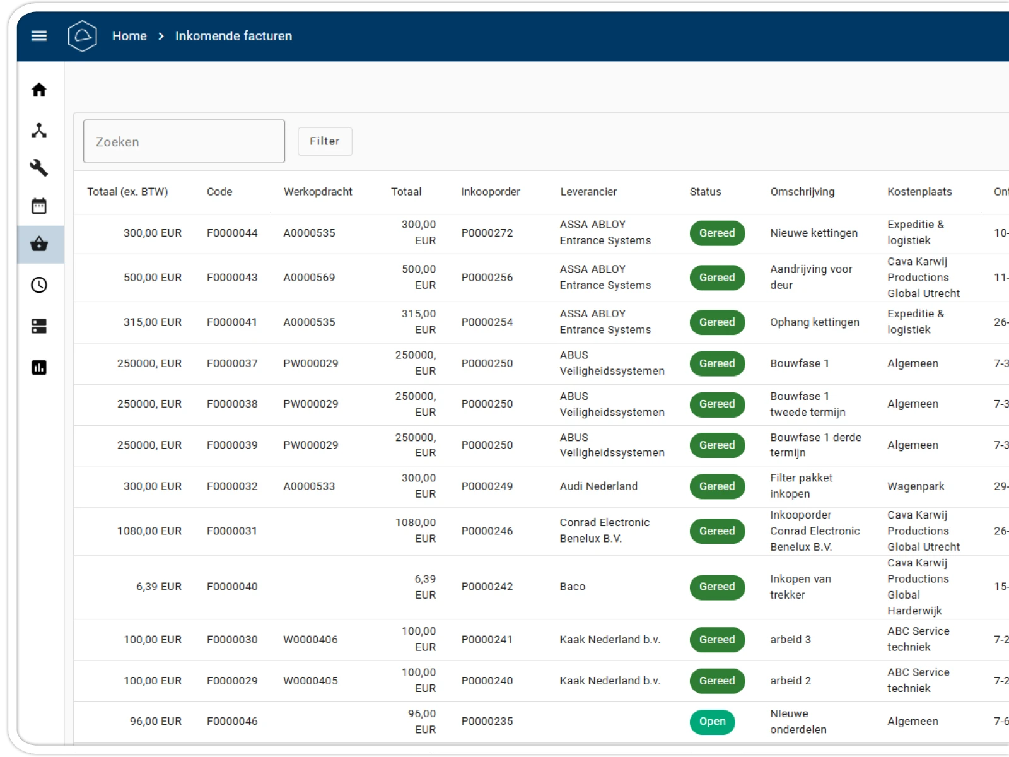The width and height of the screenshot is (1009, 757).
Task: Sort by Totaal (ex. BTW) header
Action: pos(127,192)
